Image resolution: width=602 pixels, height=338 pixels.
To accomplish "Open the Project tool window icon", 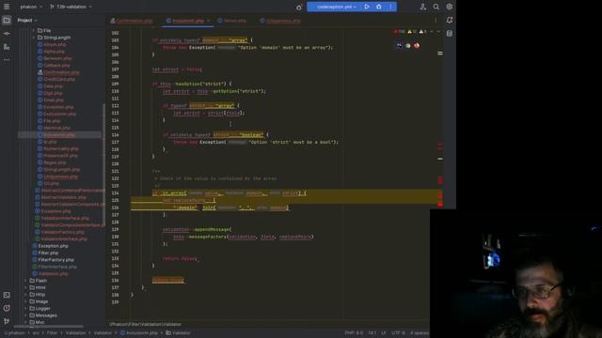I will point(7,21).
